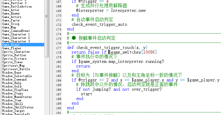This screenshot has height=115, width=221.
Task: Open the Window_Target script
Action: pyautogui.click(x=13, y=111)
